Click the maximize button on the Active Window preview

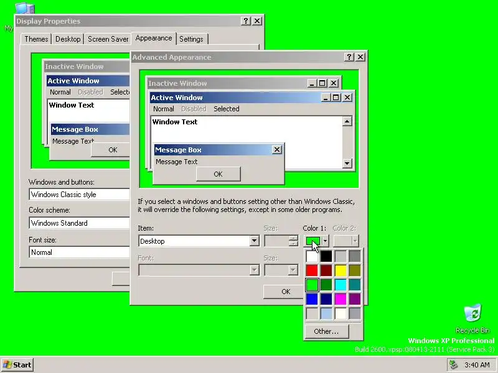coord(336,98)
